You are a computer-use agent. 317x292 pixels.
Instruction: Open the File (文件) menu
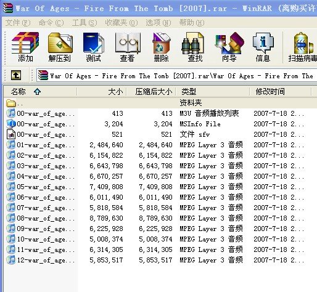pos(18,22)
